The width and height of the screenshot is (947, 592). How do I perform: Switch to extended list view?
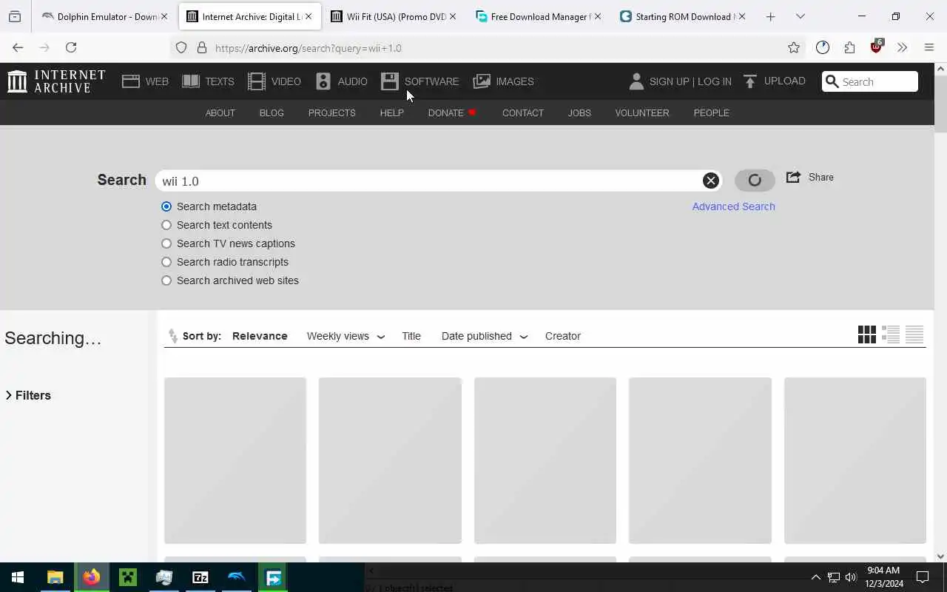click(x=891, y=334)
